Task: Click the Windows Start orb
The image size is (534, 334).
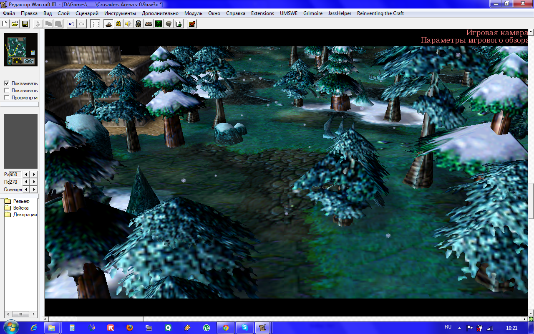Action: pyautogui.click(x=10, y=327)
